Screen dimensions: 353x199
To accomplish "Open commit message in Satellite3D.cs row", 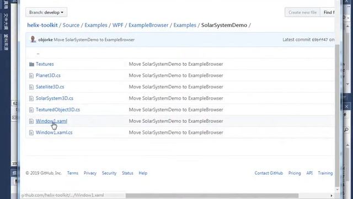I will click(x=176, y=87).
